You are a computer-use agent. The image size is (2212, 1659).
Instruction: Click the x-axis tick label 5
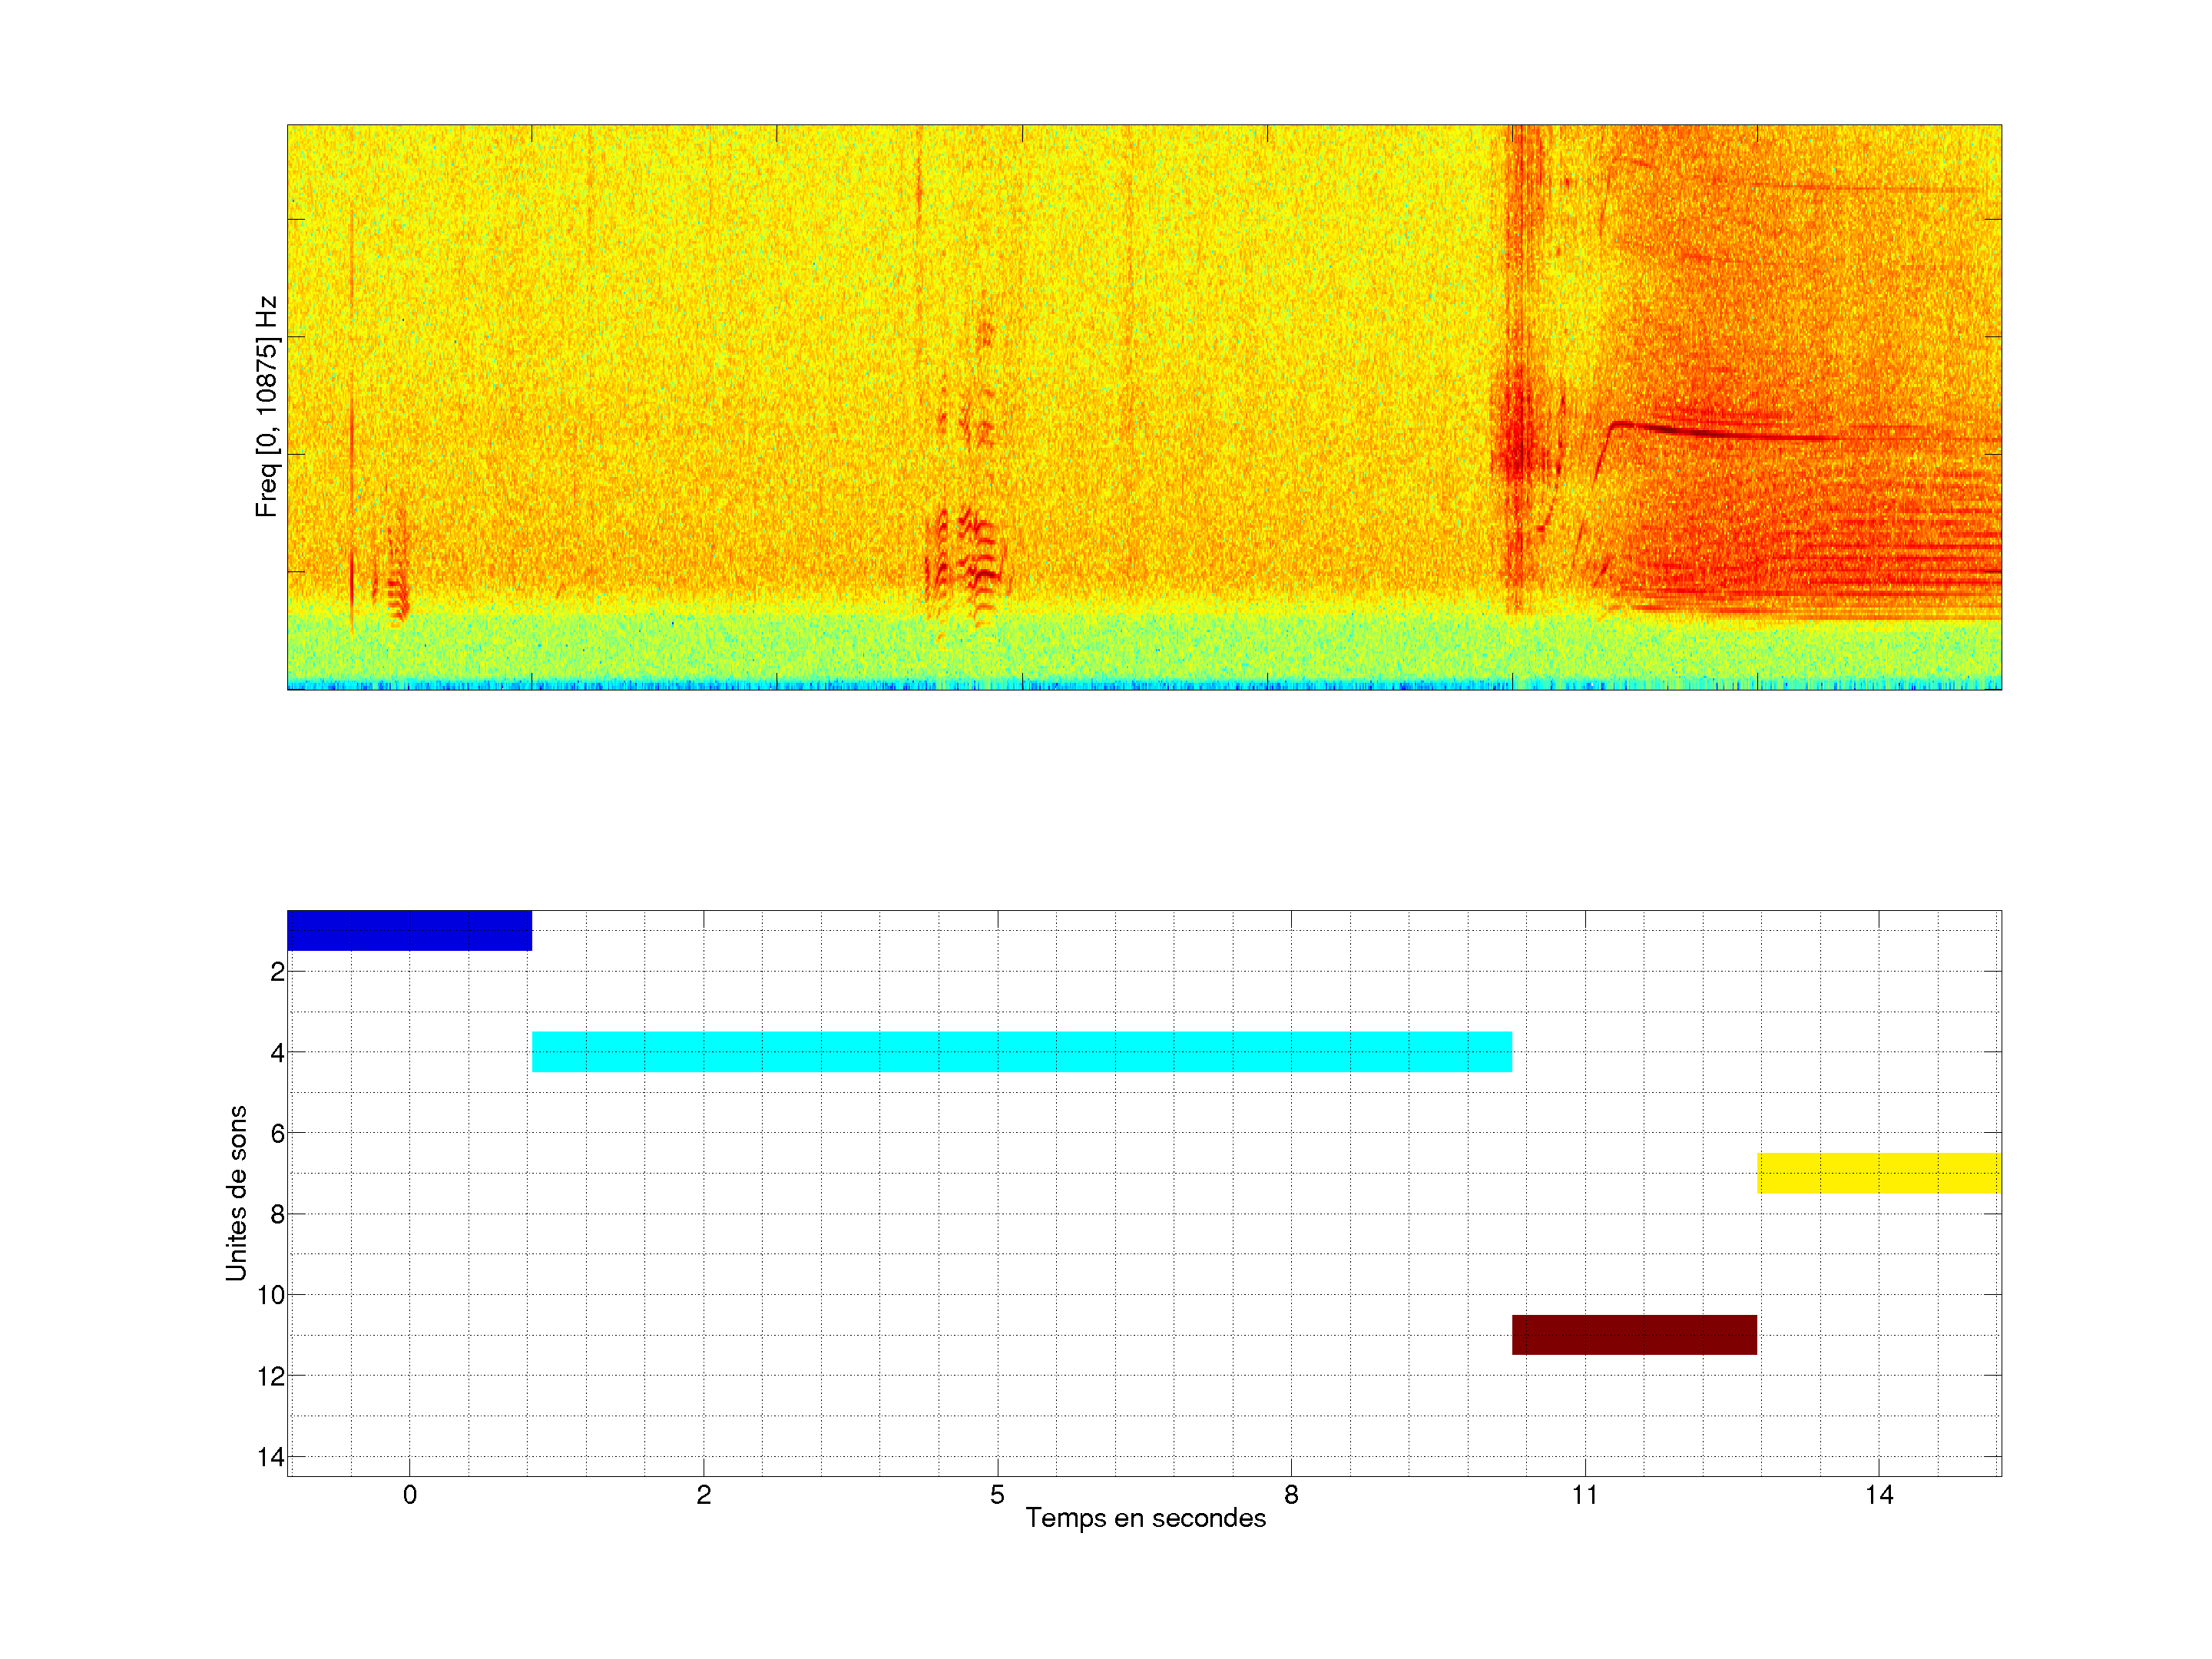[x=997, y=1495]
